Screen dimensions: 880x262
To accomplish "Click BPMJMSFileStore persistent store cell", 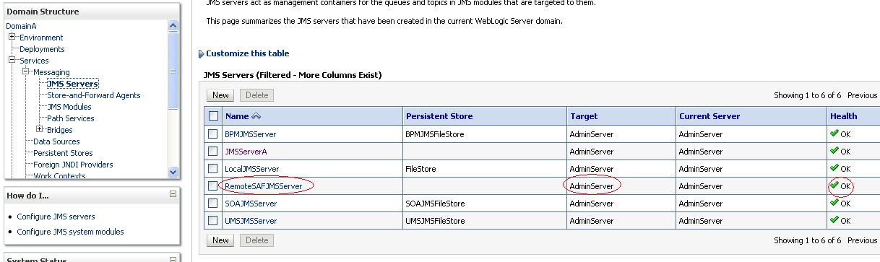I will tap(435, 134).
